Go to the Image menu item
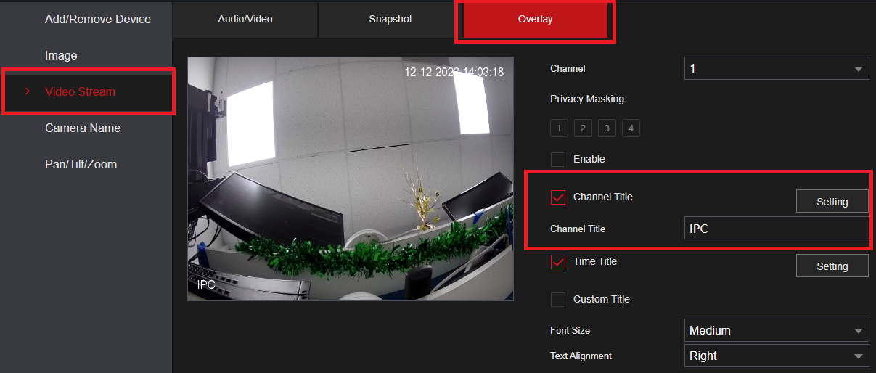This screenshot has width=876, height=373. [x=61, y=55]
